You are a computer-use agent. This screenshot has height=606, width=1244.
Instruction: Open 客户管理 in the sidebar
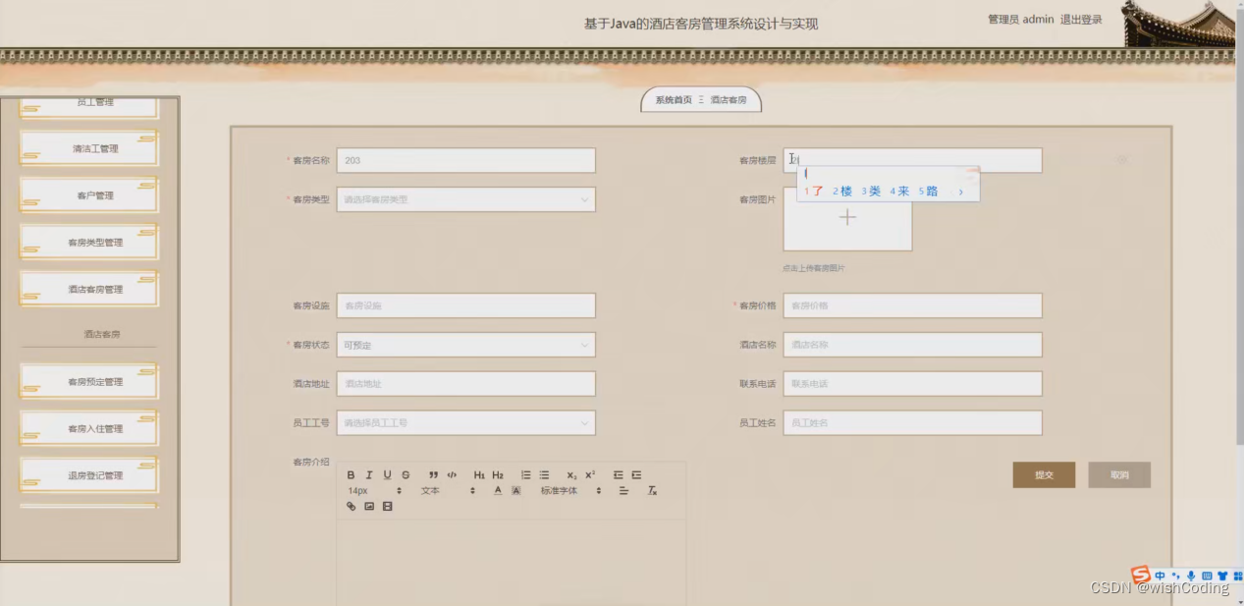pyautogui.click(x=89, y=195)
